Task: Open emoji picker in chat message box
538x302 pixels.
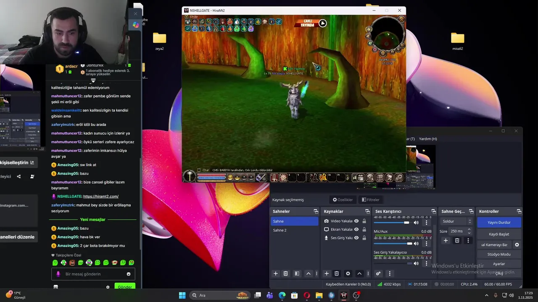Action: pyautogui.click(x=129, y=274)
